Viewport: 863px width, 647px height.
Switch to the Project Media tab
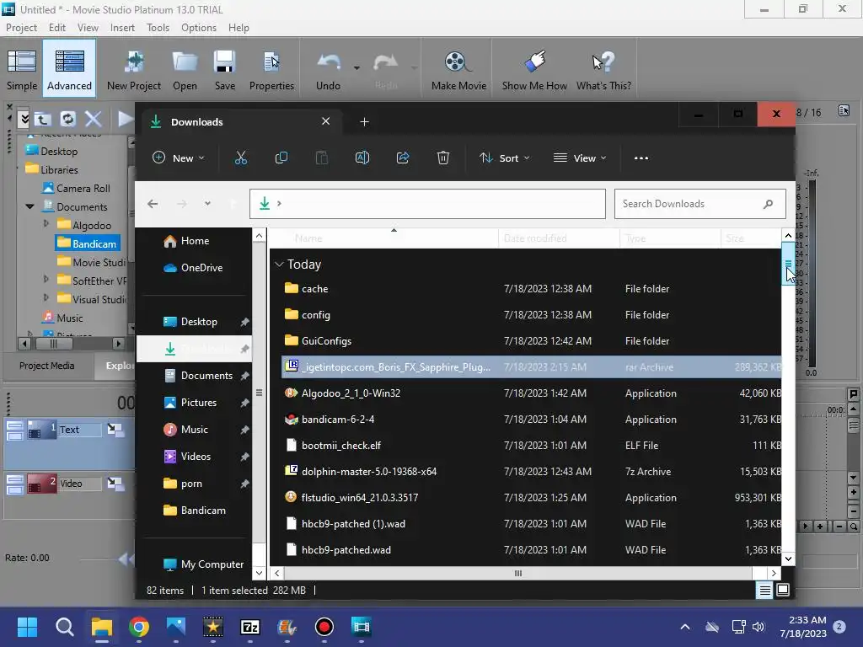(47, 366)
